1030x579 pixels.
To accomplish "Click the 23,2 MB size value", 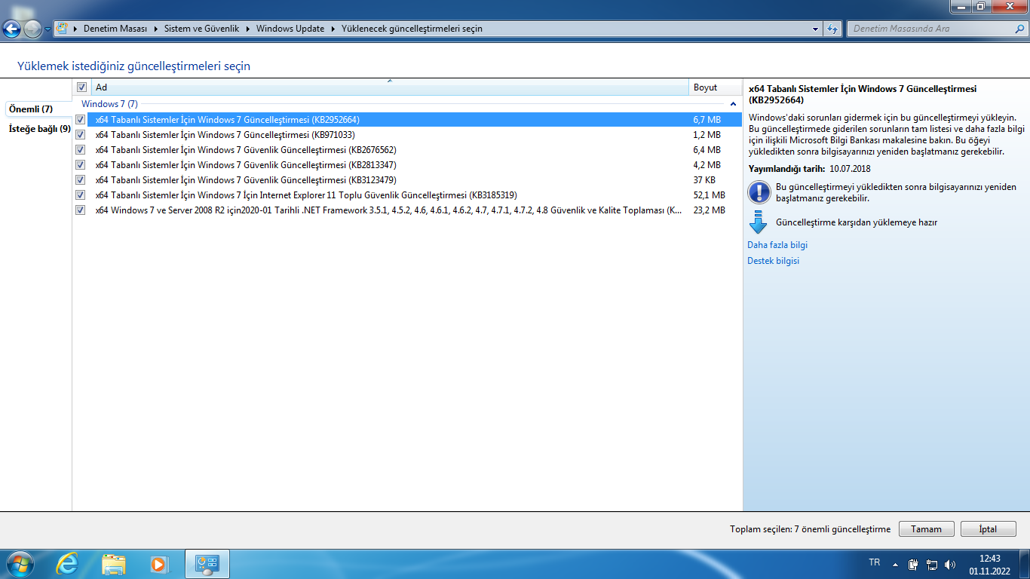I will coord(709,210).
